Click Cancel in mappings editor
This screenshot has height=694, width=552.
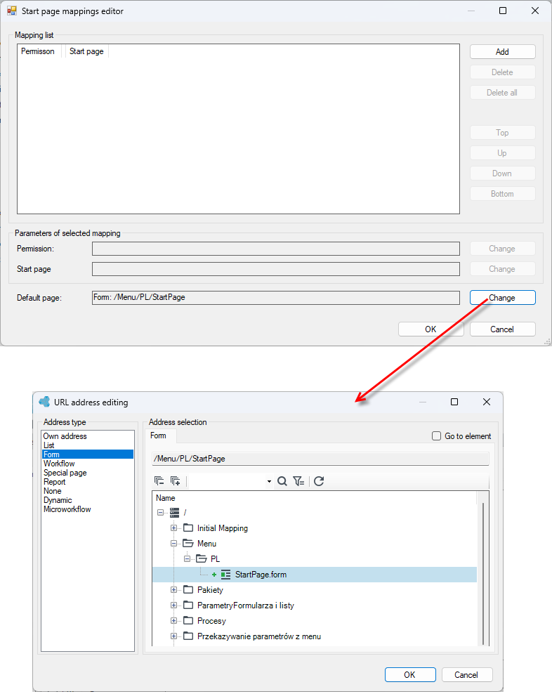click(x=502, y=329)
